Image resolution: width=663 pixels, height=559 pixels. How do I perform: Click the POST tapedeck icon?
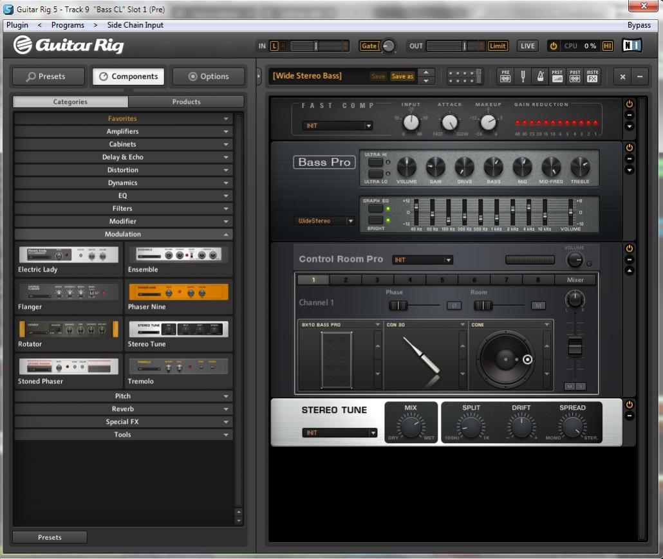575,77
